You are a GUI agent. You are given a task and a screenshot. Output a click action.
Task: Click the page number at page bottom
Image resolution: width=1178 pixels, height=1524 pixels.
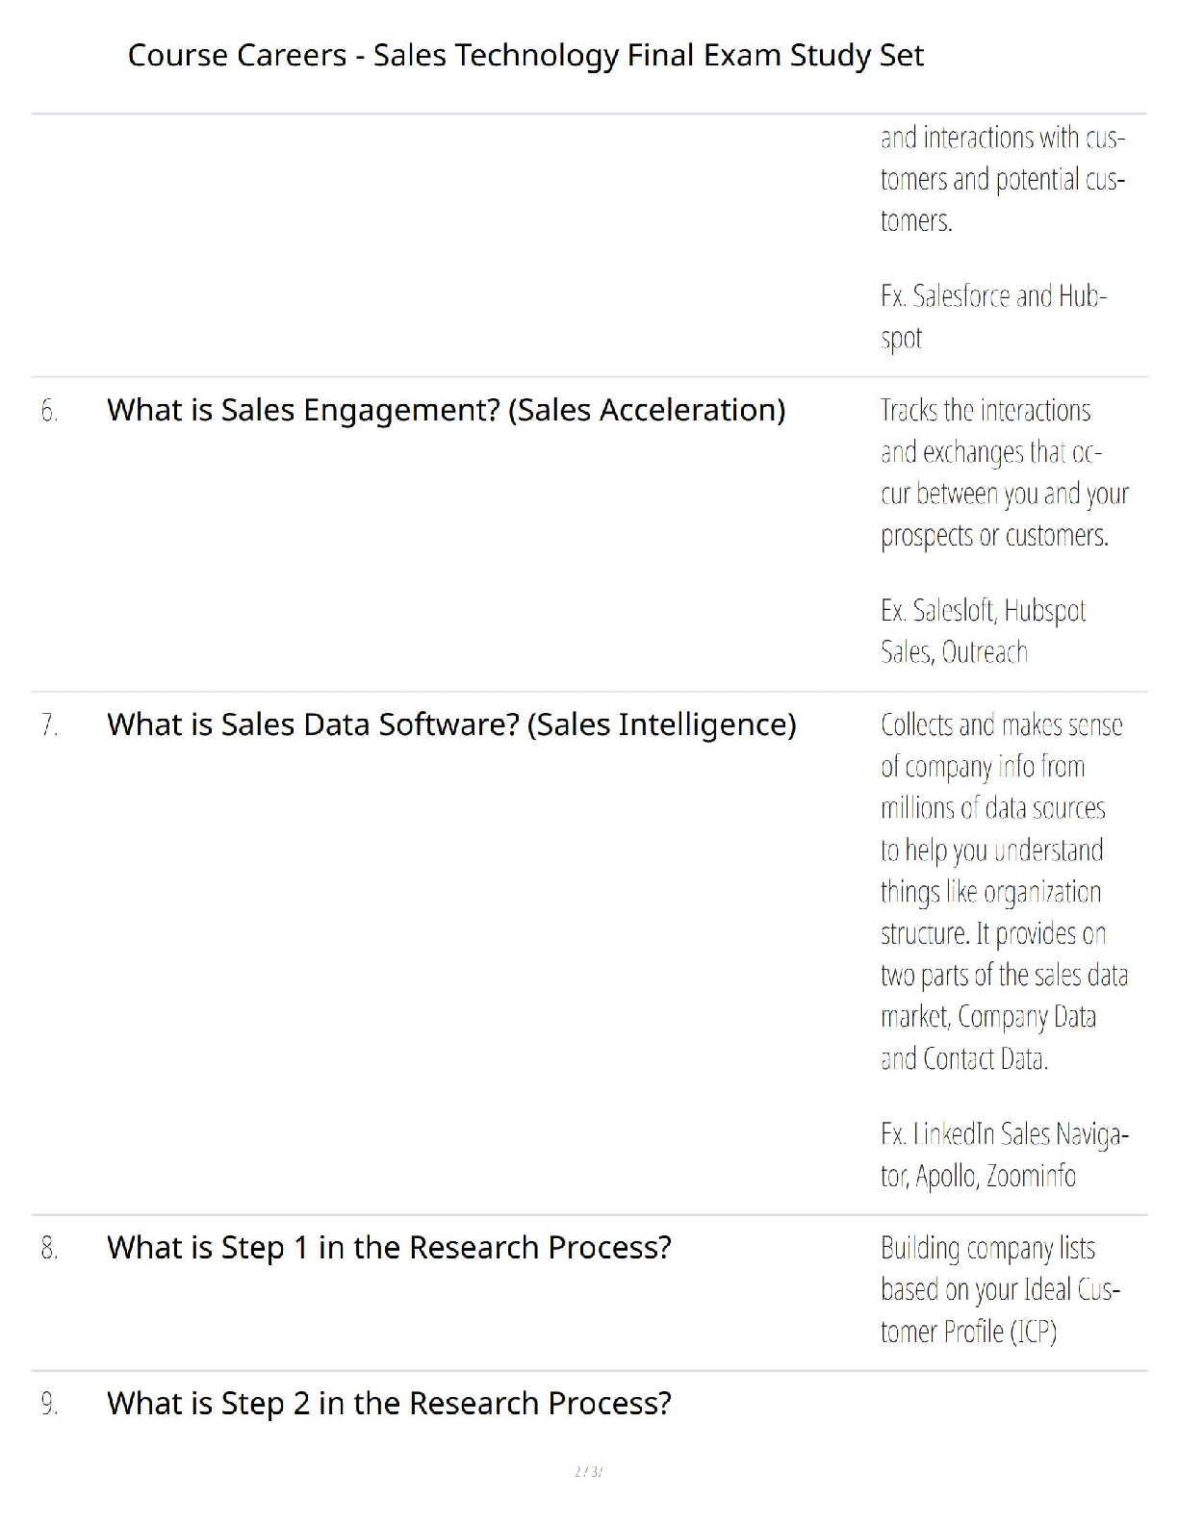pyautogui.click(x=588, y=1471)
